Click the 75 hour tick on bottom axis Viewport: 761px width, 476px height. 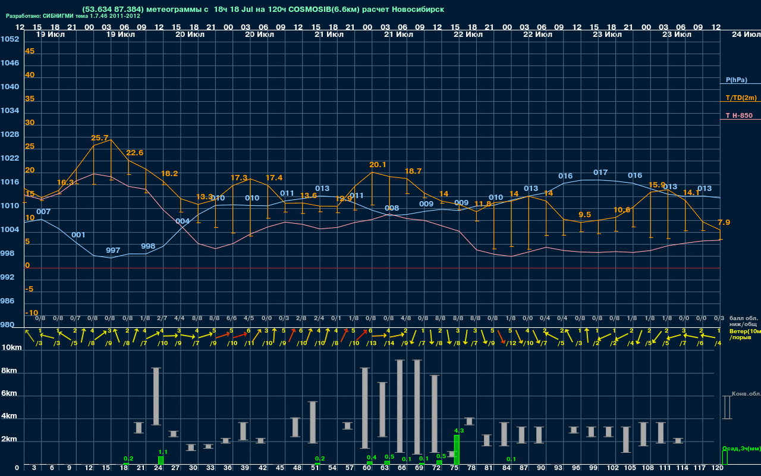pyautogui.click(x=455, y=468)
